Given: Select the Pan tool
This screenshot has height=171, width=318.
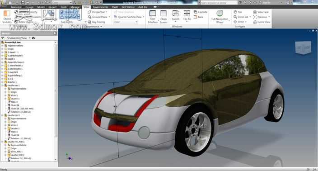Looking at the screenshot, I should pyautogui.click(x=238, y=12).
